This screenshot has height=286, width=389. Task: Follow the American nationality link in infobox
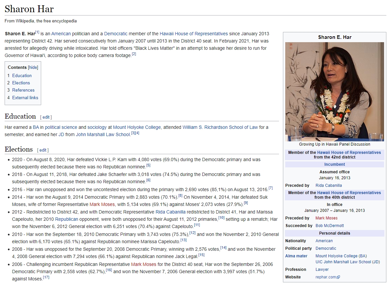click(324, 241)
